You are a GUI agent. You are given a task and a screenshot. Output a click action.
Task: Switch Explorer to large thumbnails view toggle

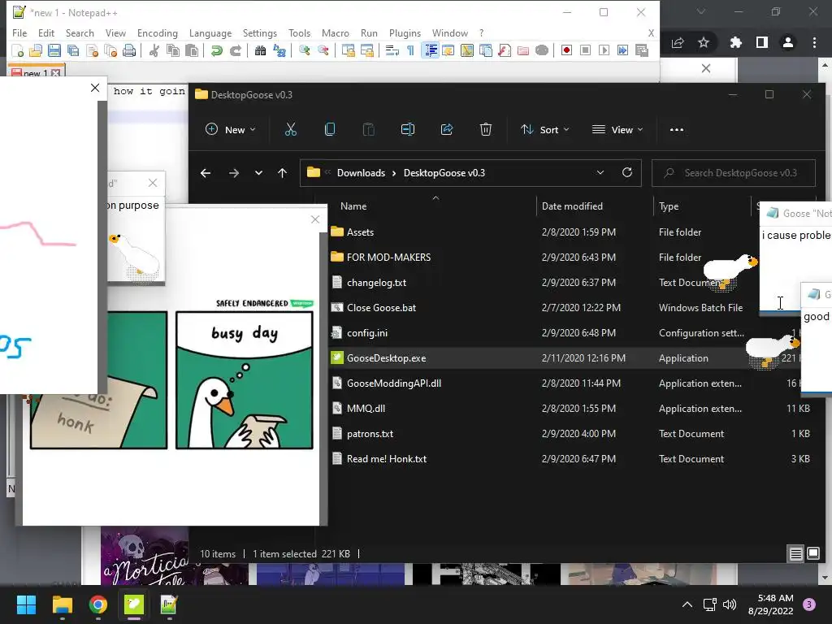pyautogui.click(x=812, y=554)
